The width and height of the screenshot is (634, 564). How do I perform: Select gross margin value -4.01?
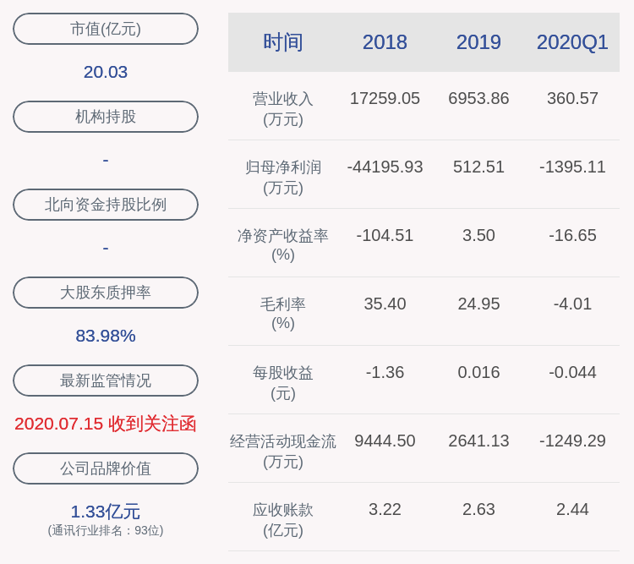(x=572, y=304)
